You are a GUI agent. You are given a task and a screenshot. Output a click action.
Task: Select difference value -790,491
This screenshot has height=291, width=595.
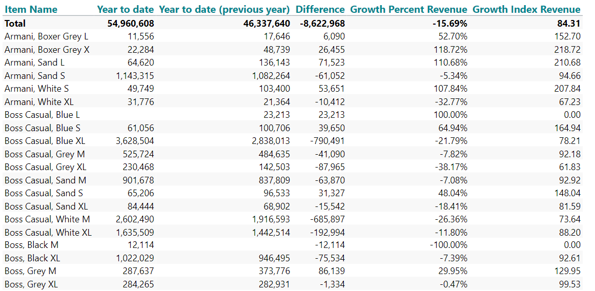[327, 141]
